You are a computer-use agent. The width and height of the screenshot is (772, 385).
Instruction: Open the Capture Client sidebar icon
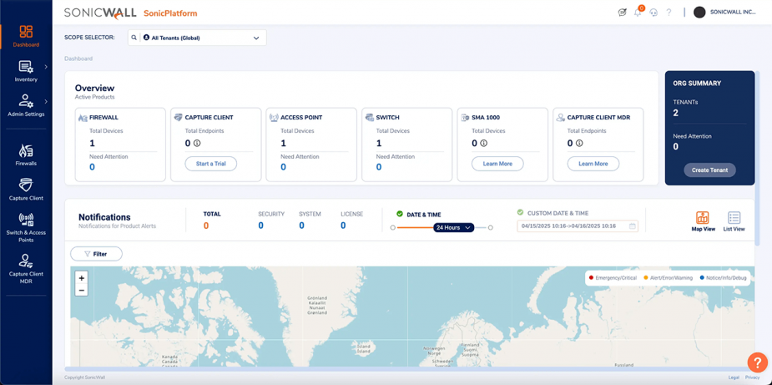click(x=26, y=185)
